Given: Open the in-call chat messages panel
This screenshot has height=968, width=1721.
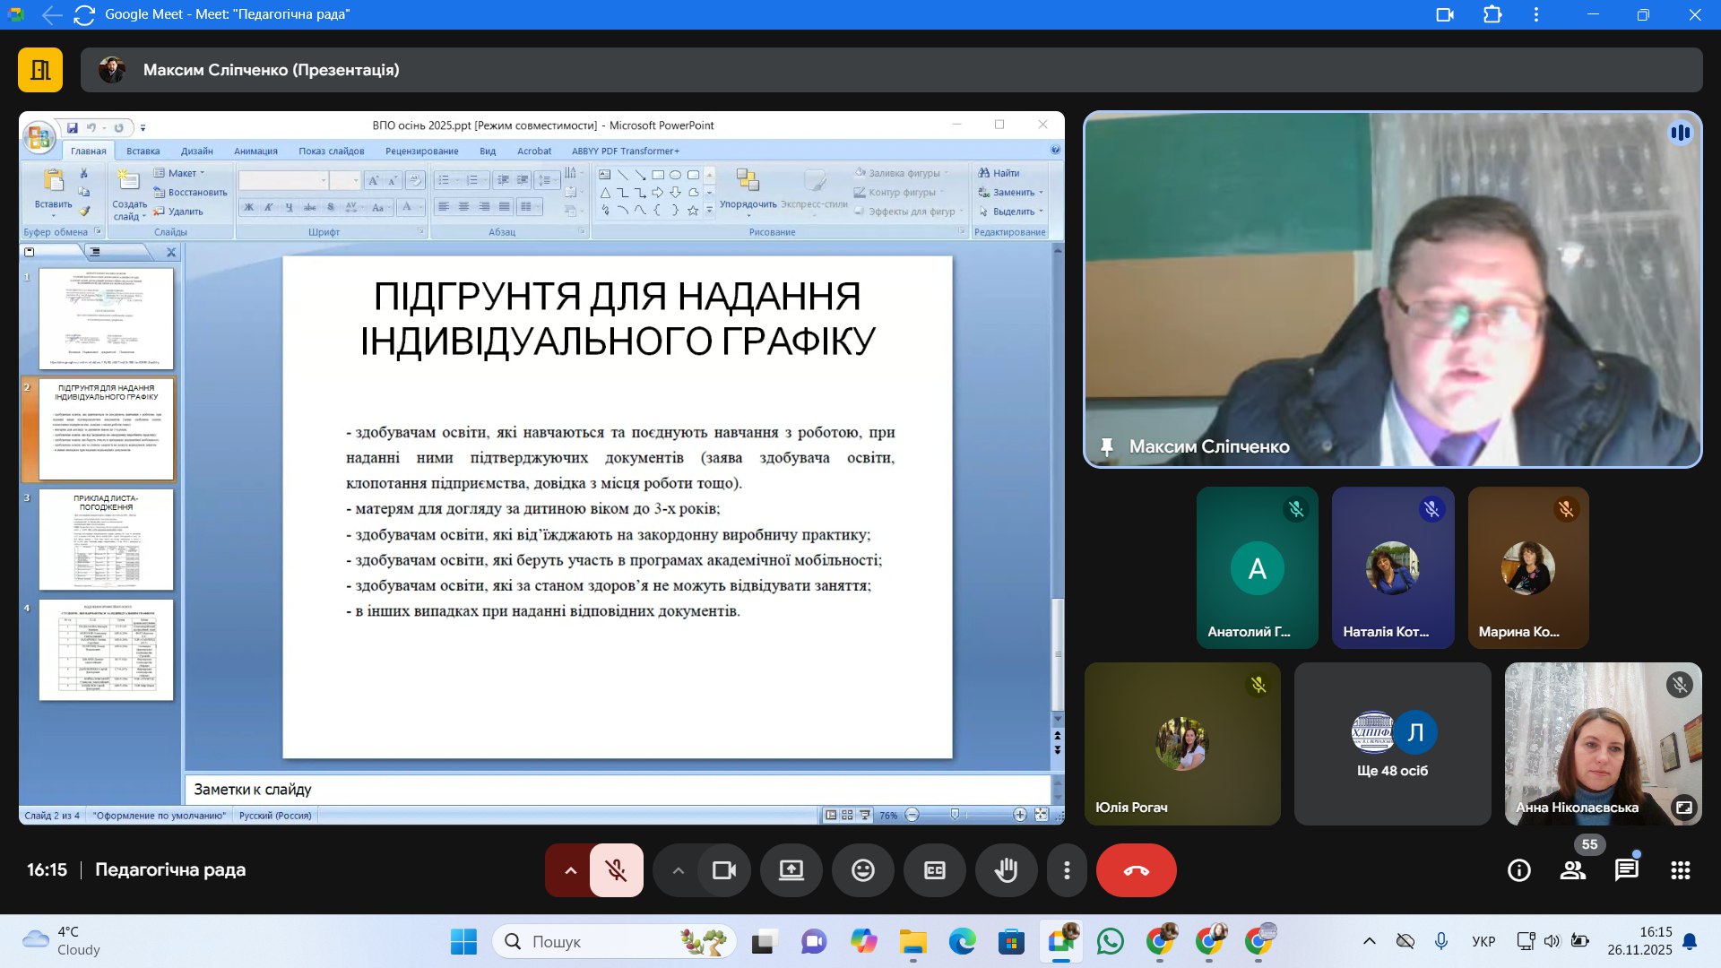Looking at the screenshot, I should pyautogui.click(x=1626, y=870).
